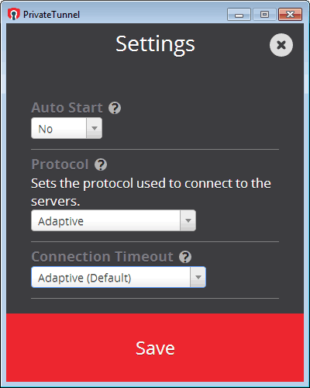
Task: Close the Settings panel with round X
Action: click(281, 45)
